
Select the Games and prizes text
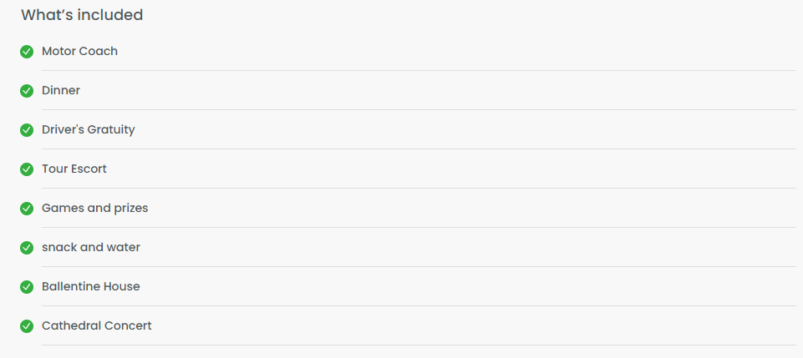[x=95, y=208]
